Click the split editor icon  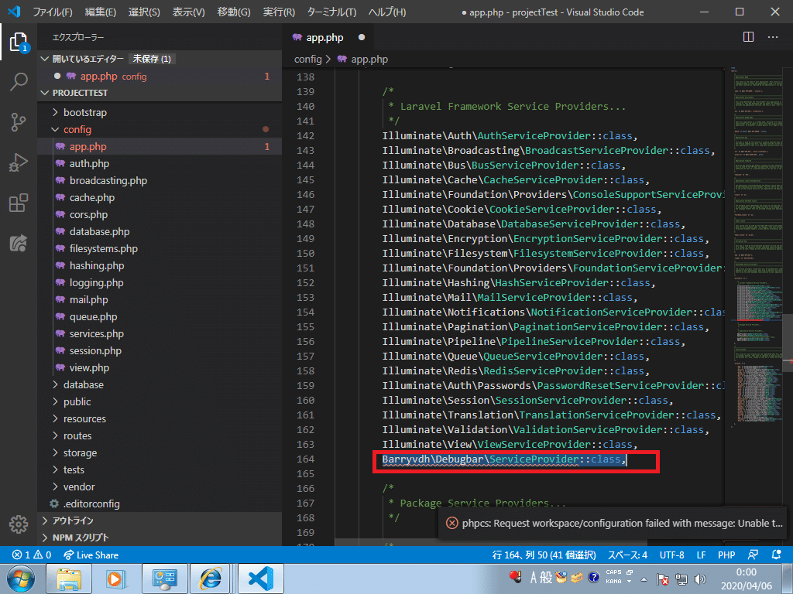(x=749, y=37)
